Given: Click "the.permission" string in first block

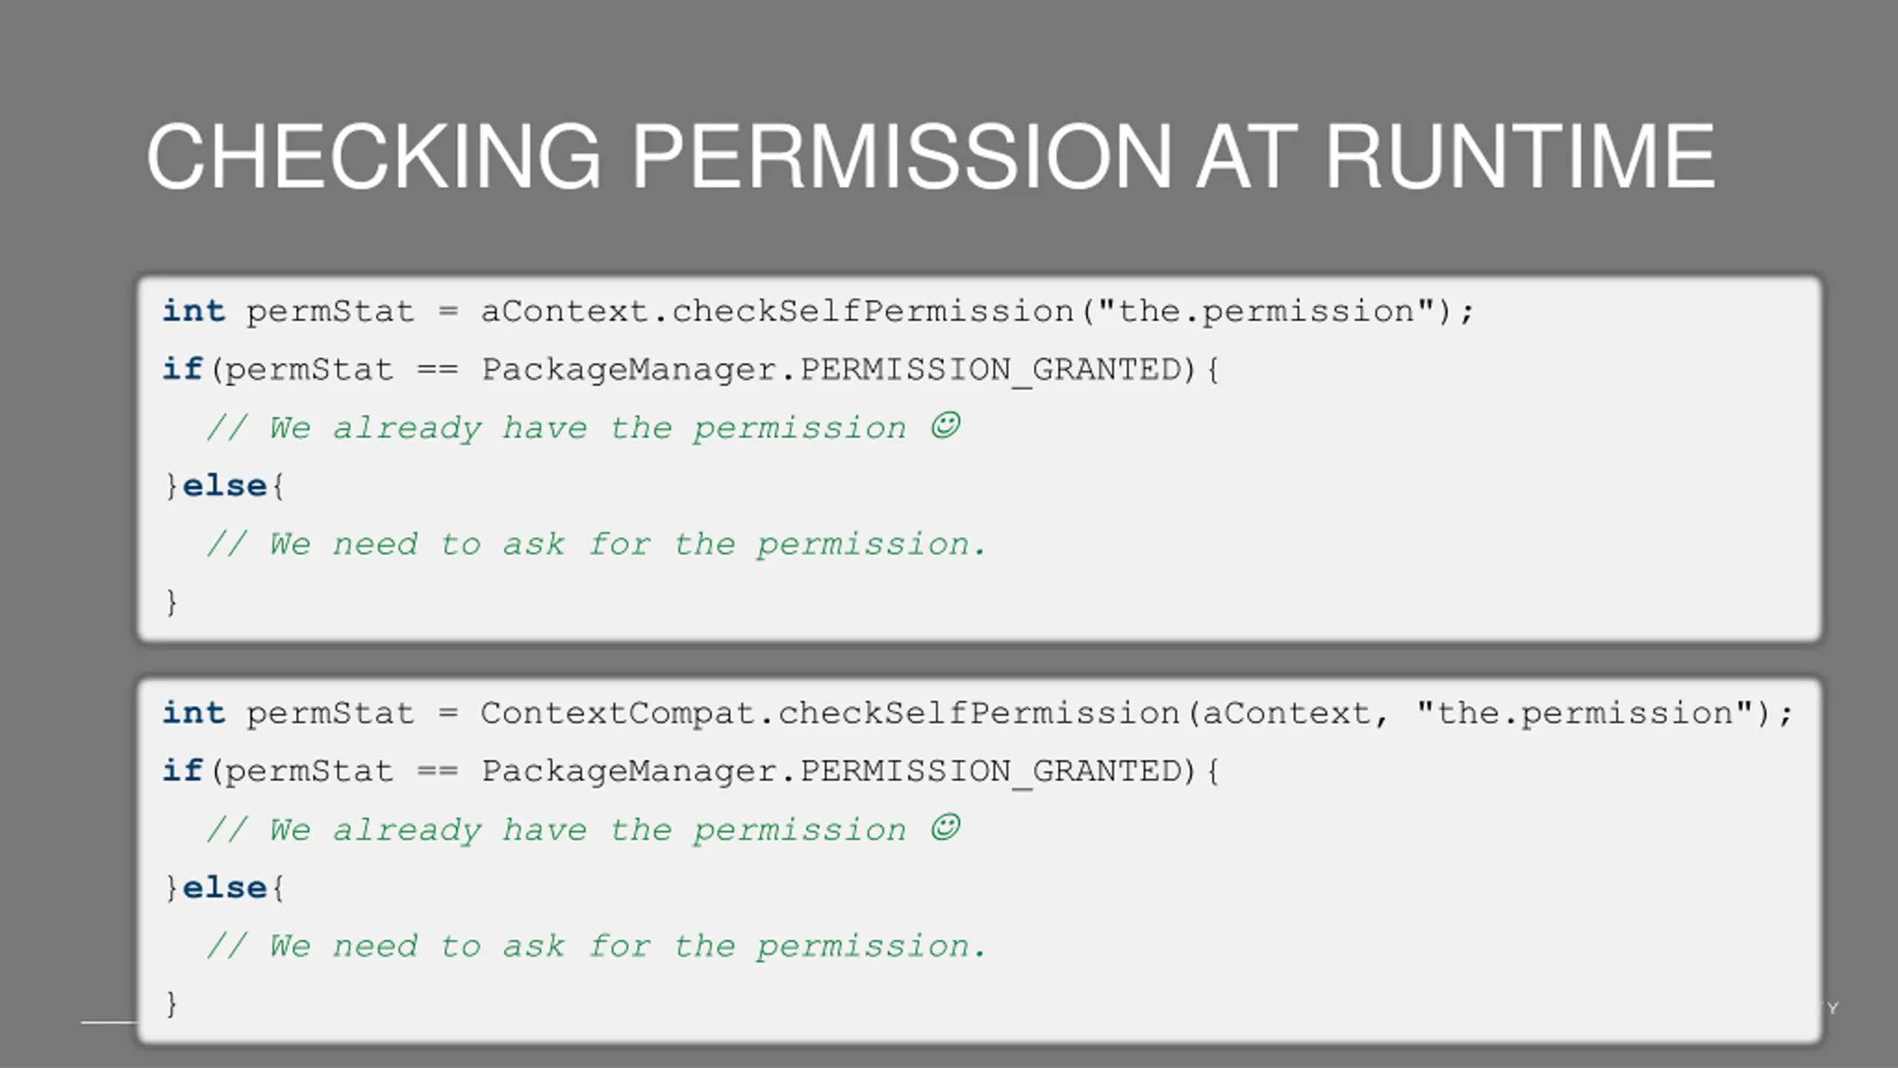Looking at the screenshot, I should click(x=1266, y=311).
